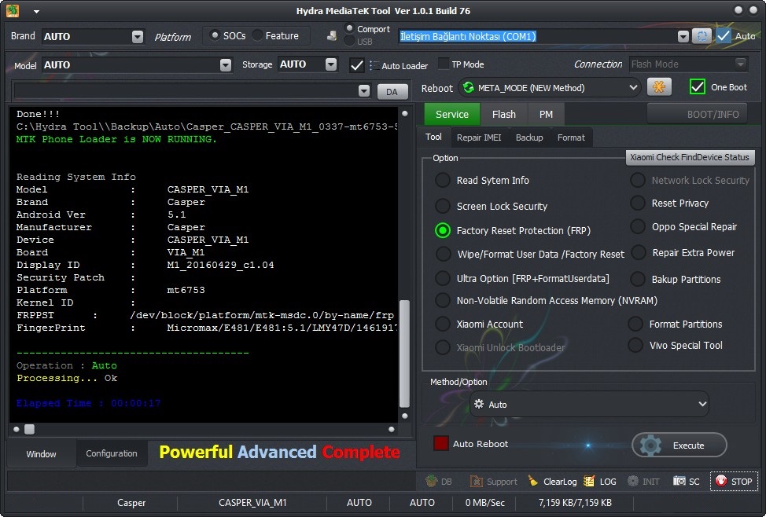766x517 pixels.
Task: Switch to the PM tab
Action: pyautogui.click(x=546, y=114)
